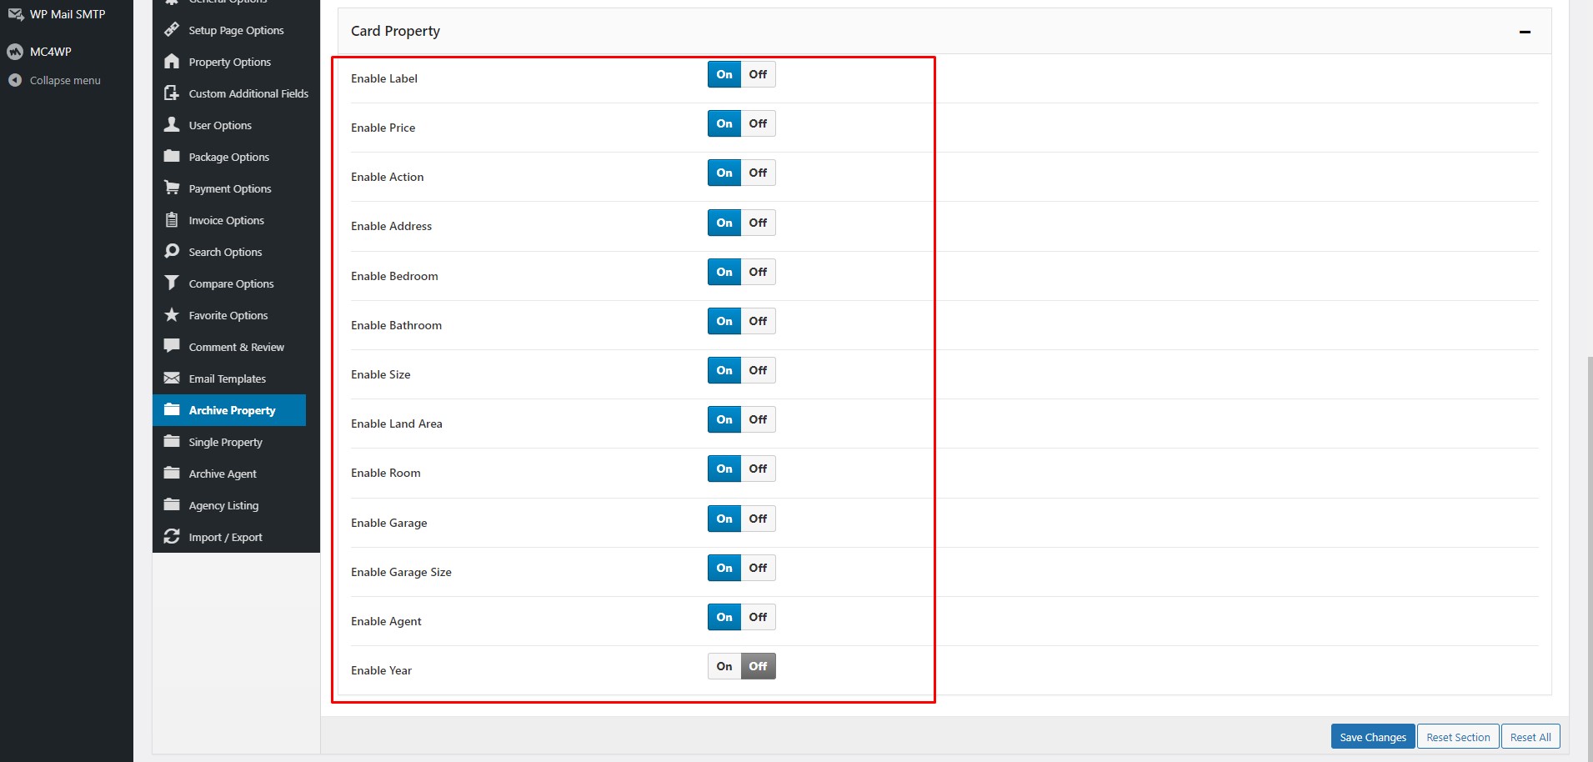Turn off Enable Garage Size

tap(758, 568)
